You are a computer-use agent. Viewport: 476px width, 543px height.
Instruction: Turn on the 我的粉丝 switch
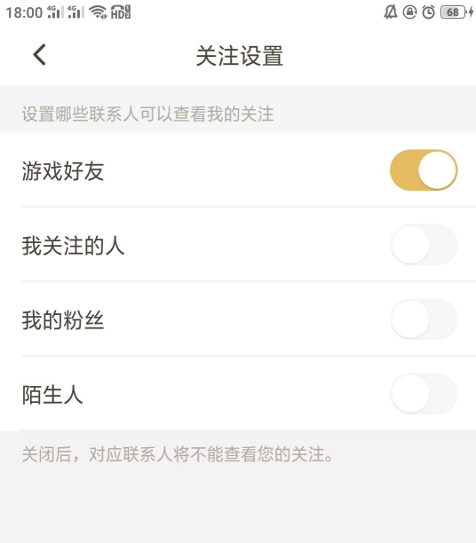point(424,319)
